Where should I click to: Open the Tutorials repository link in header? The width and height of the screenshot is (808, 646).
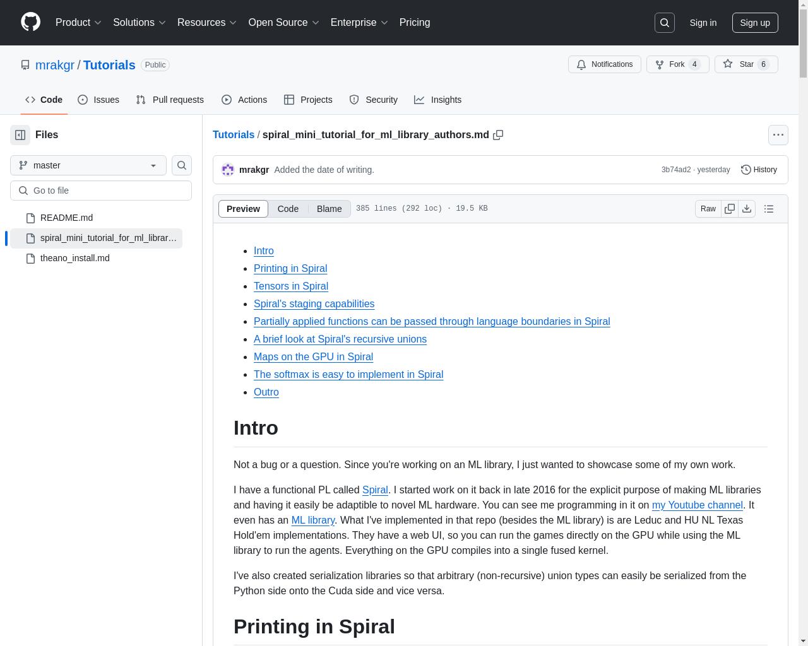point(109,65)
